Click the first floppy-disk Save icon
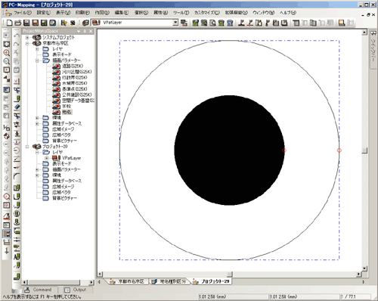The width and height of the screenshot is (378, 301). click(x=26, y=23)
